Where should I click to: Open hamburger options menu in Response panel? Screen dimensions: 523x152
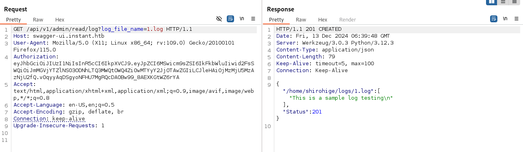(516, 19)
